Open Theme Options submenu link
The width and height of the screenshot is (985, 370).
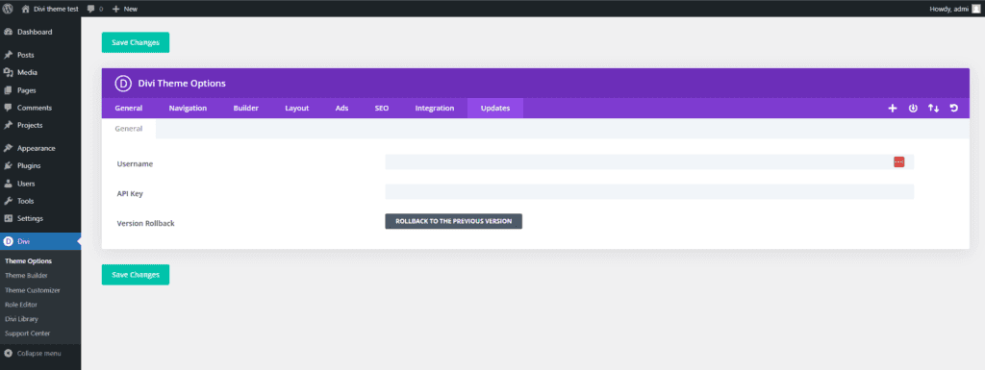point(28,261)
